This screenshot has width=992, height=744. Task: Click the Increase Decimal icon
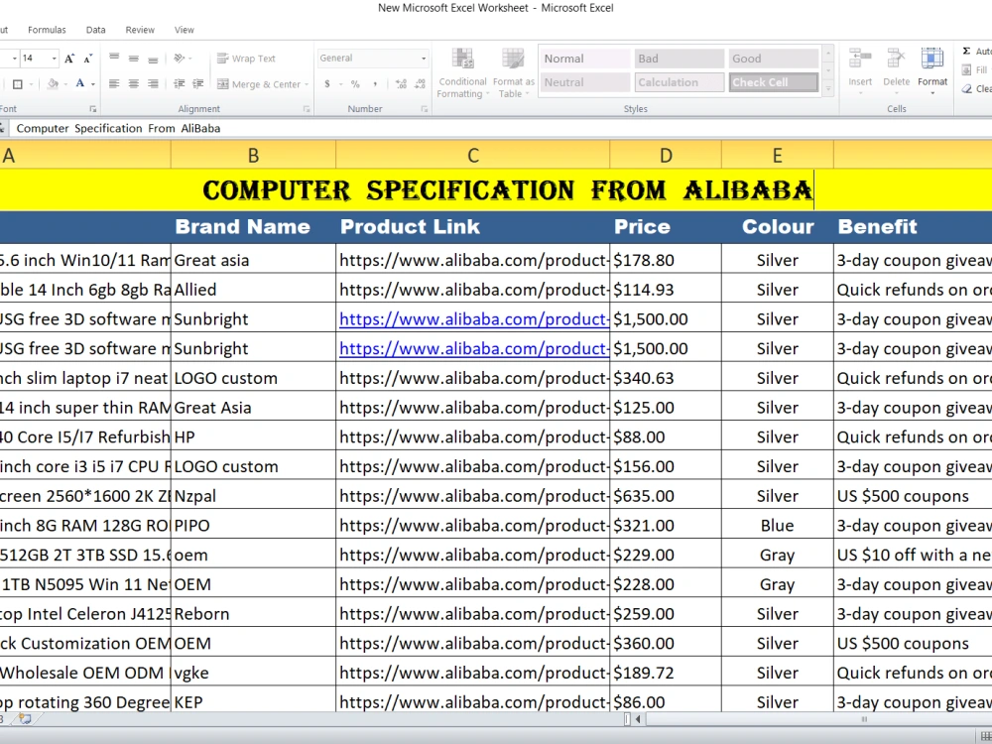click(401, 83)
